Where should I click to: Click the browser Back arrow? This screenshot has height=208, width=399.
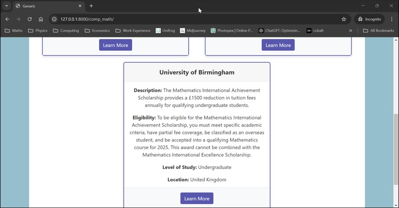7,19
